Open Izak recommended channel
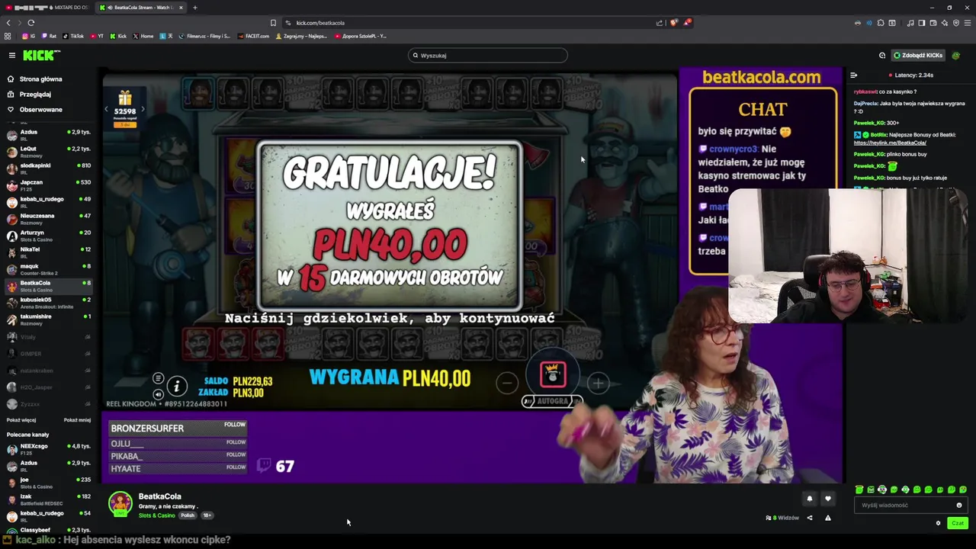 click(47, 499)
